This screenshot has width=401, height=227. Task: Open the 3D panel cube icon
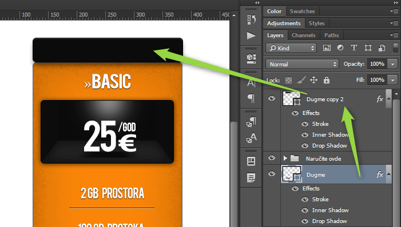click(x=251, y=58)
